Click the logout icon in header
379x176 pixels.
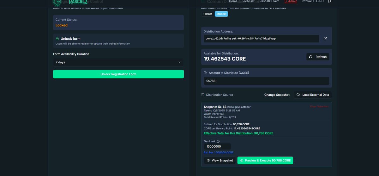[330, 1]
